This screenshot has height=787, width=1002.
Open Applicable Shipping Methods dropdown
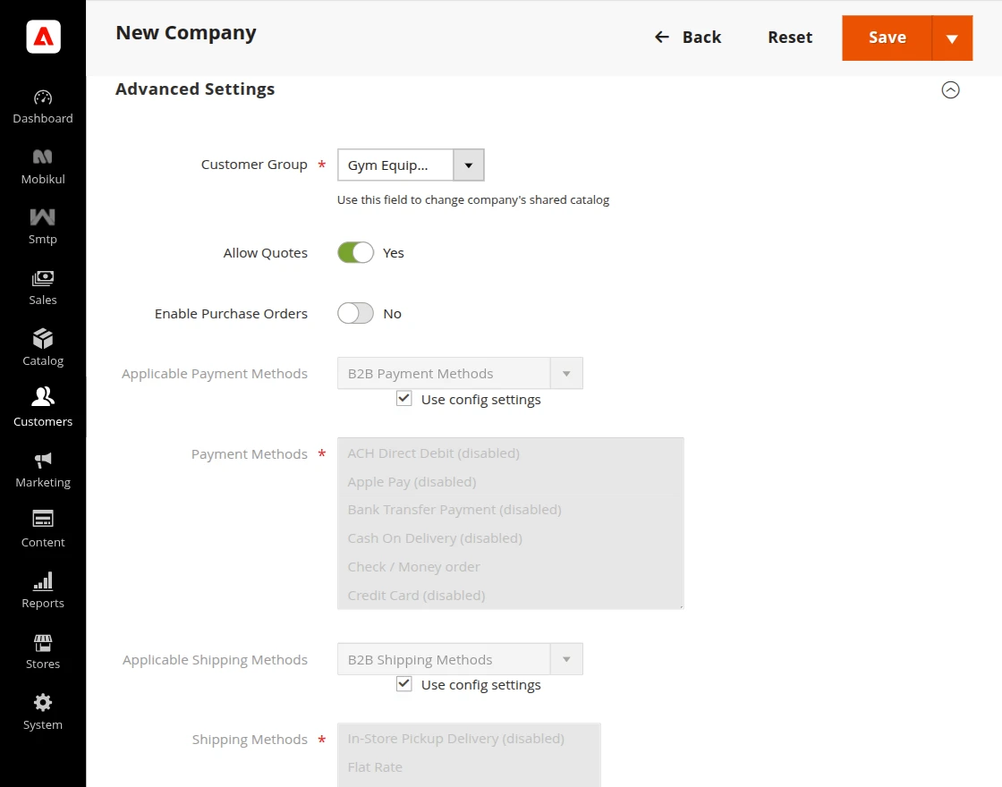click(460, 659)
